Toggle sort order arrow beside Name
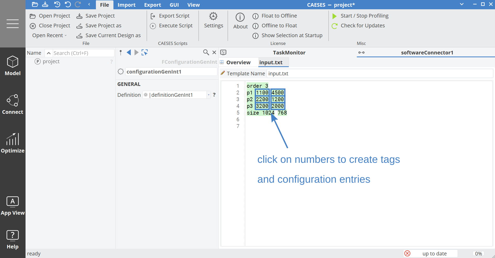This screenshot has height=258, width=495. (x=48, y=53)
